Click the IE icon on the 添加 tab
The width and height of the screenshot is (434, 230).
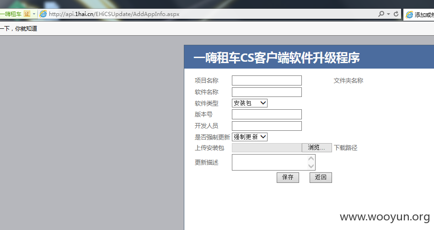coord(409,15)
